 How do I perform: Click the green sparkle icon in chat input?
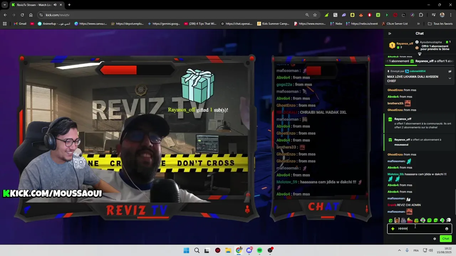pos(393,229)
